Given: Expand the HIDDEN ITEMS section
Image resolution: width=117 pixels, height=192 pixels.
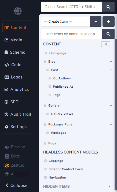Looking at the screenshot, I should pos(110,186).
